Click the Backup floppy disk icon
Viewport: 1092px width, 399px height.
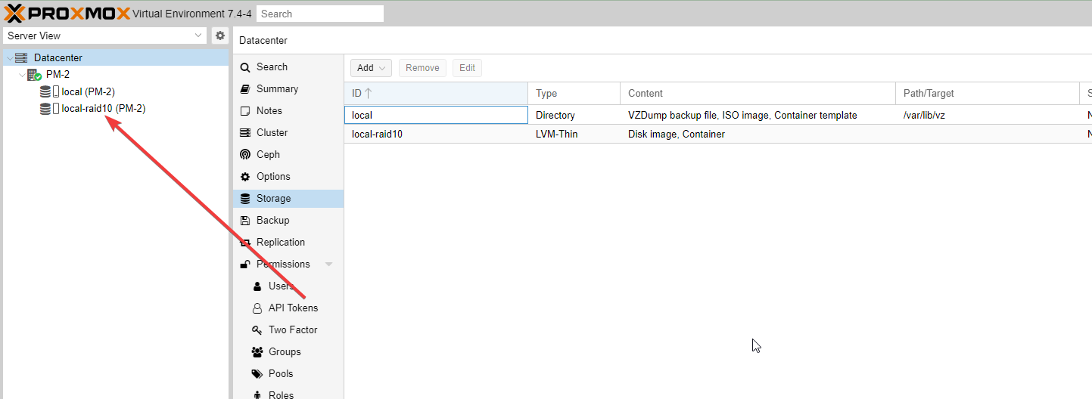[244, 221]
